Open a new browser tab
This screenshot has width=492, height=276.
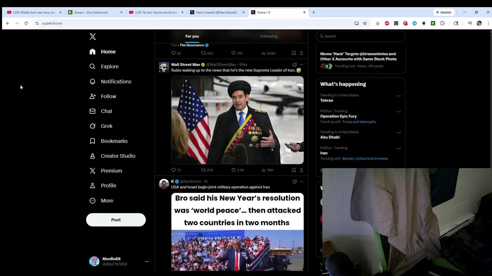pos(313,12)
